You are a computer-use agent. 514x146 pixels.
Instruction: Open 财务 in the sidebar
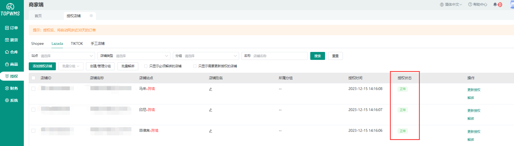(12, 88)
